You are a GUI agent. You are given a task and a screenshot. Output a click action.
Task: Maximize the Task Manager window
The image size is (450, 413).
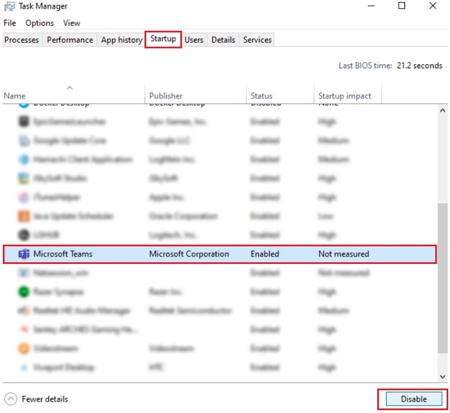click(402, 6)
